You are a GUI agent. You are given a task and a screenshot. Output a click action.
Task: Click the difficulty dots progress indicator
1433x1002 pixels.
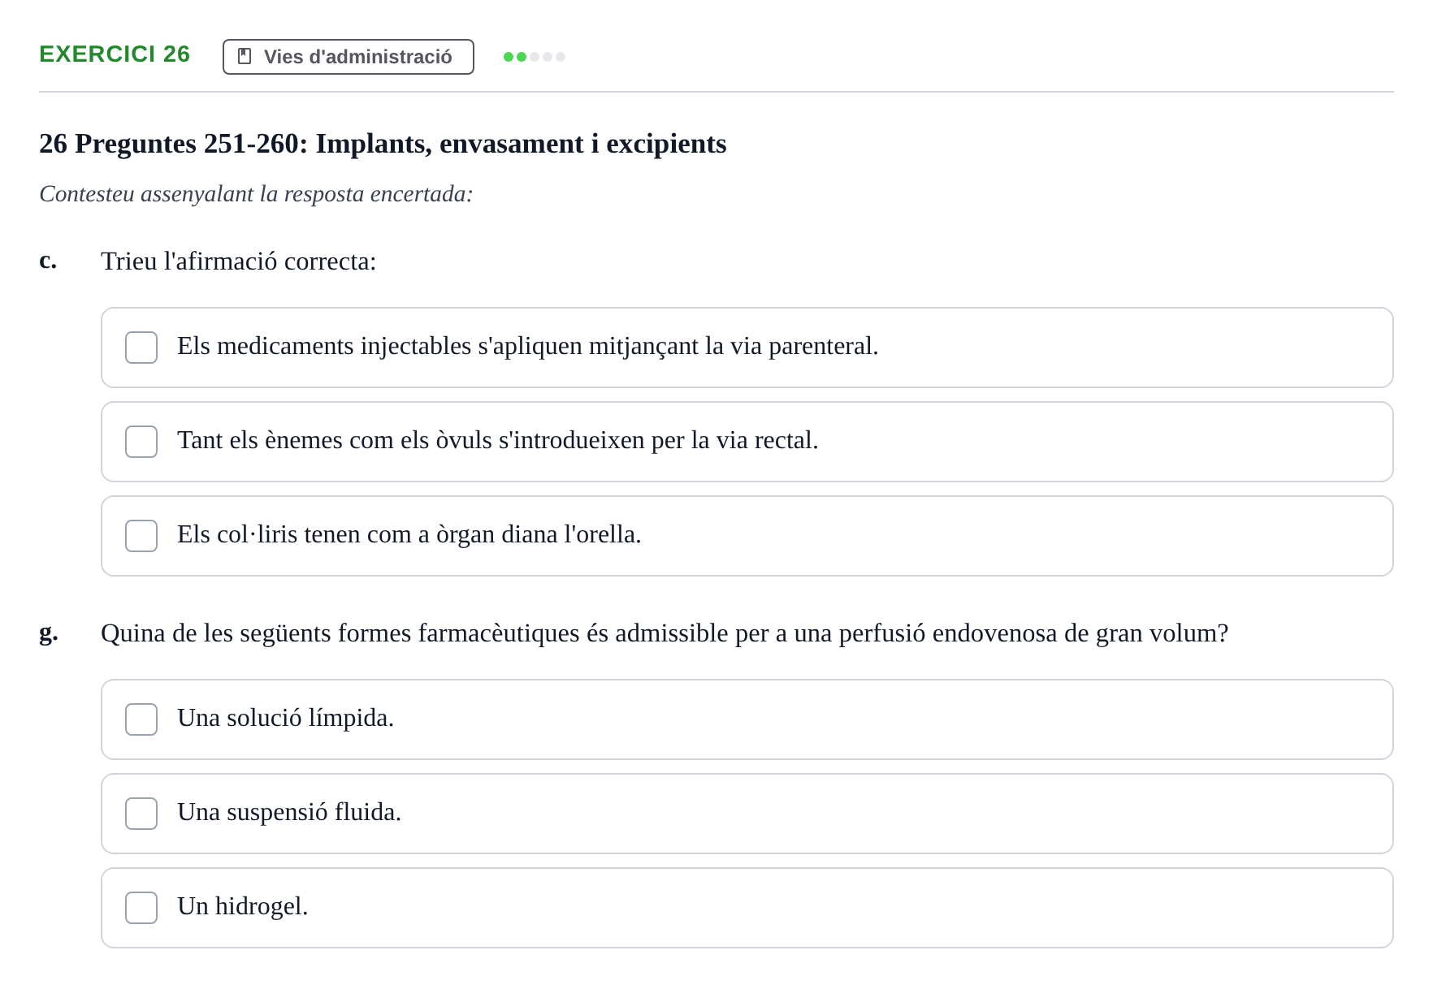535,57
